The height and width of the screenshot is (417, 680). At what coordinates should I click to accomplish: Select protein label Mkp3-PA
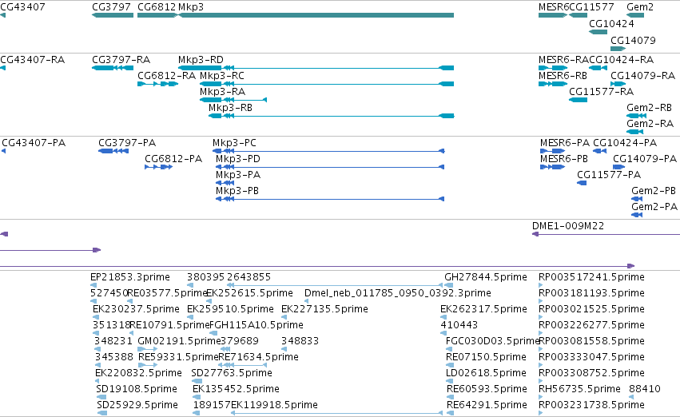tap(238, 175)
